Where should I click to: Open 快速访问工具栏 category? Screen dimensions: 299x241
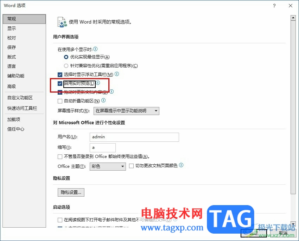24,108
